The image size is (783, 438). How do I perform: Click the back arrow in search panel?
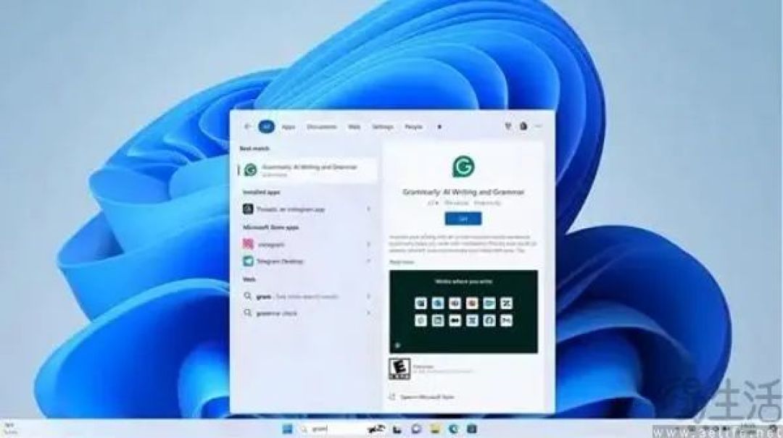point(247,127)
